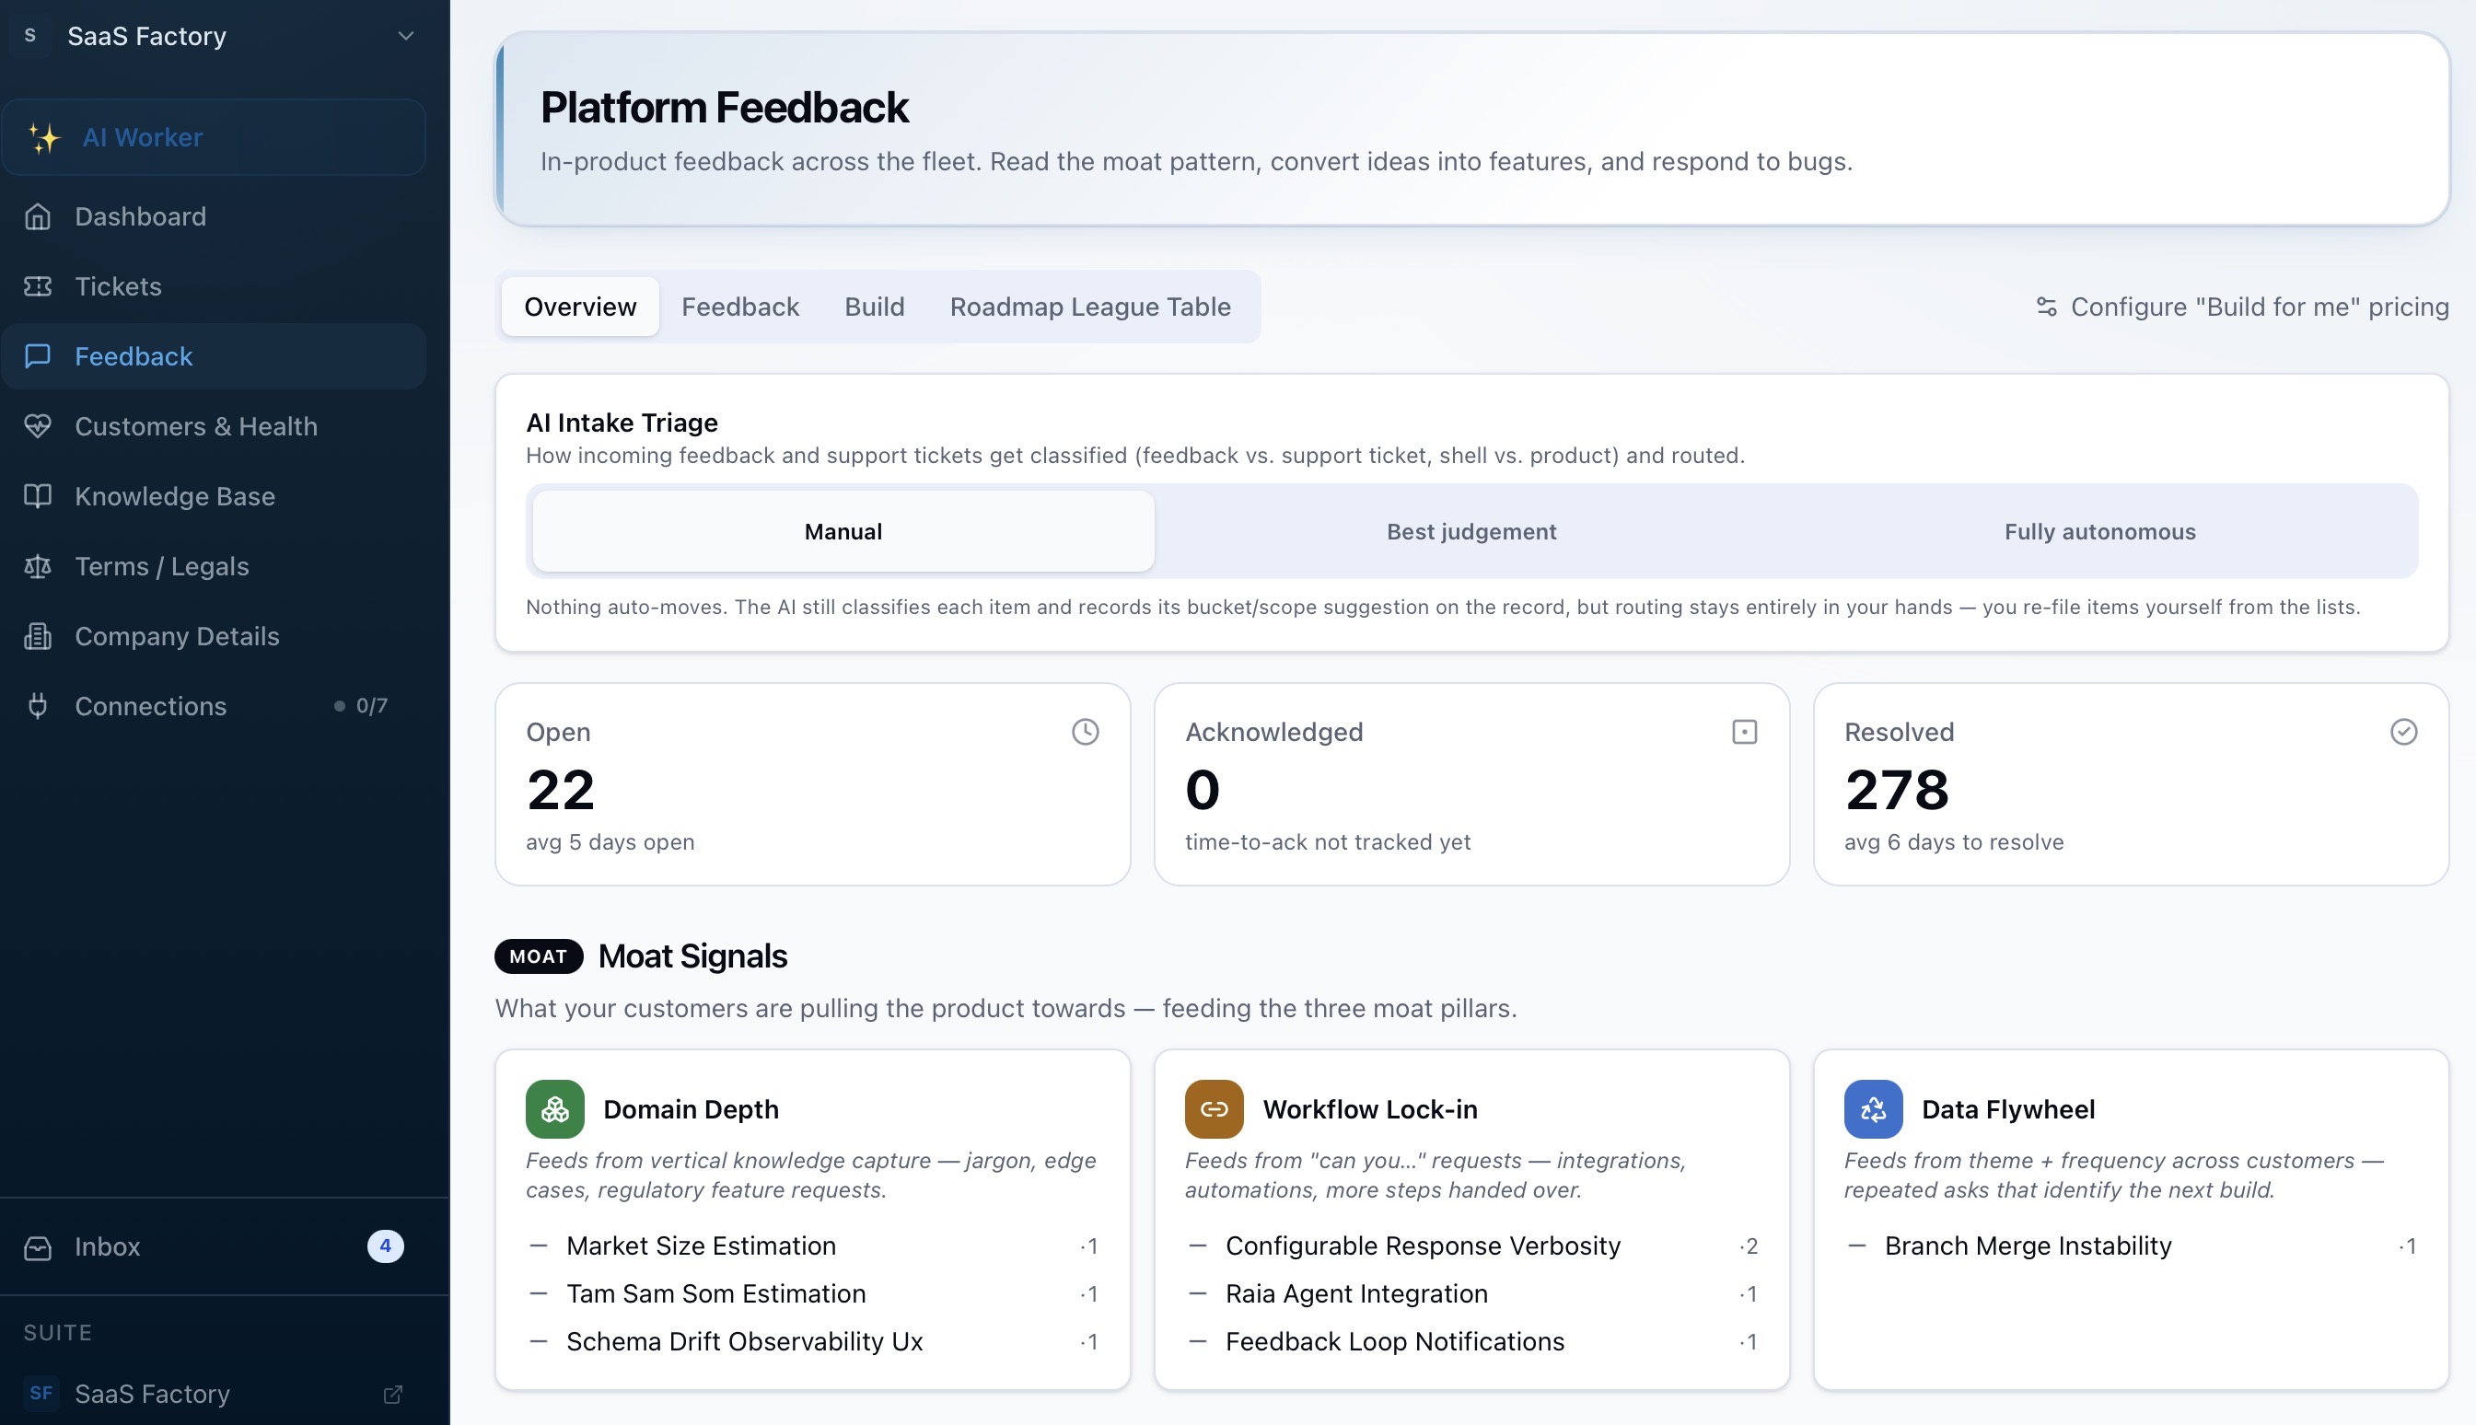
Task: Click Schema Drift Observability Ux item
Action: (813, 1342)
